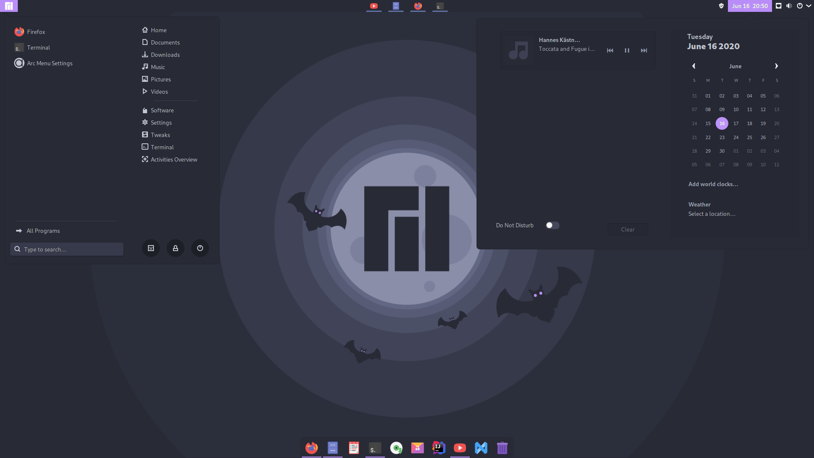Viewport: 814px width, 458px height.
Task: Click the pause button for current track
Action: point(627,50)
